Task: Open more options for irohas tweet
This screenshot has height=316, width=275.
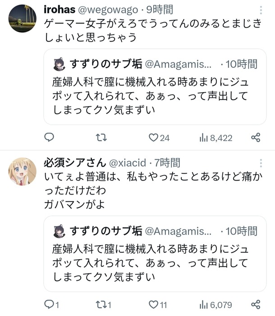Action: [x=261, y=10]
